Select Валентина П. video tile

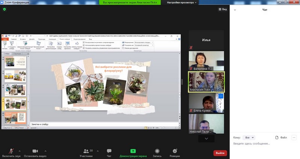(x=206, y=61)
